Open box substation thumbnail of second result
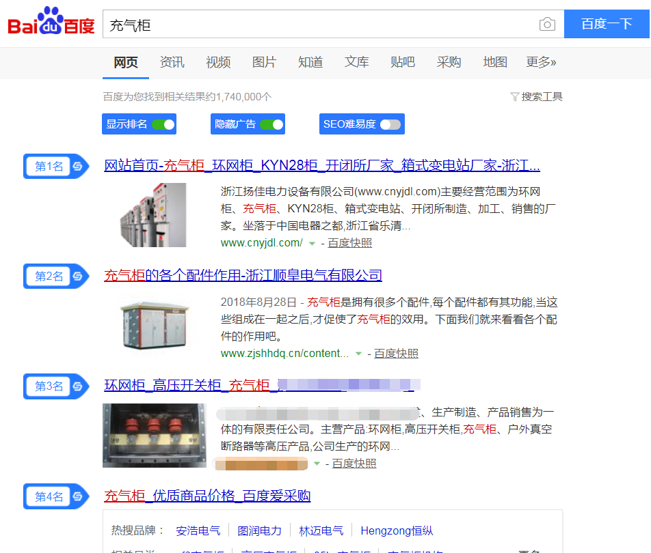The width and height of the screenshot is (651, 553). click(x=155, y=325)
